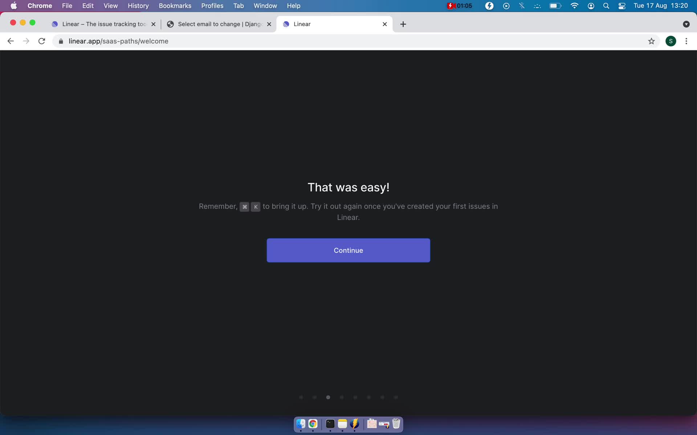Image resolution: width=697 pixels, height=435 pixels.
Task: Click first pagination dot indicator
Action: [x=301, y=397]
